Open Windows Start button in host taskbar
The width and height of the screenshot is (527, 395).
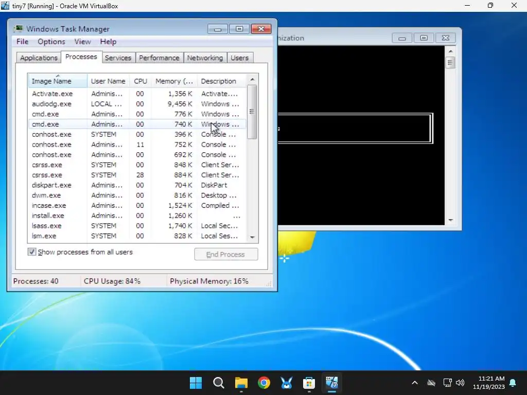(x=196, y=383)
